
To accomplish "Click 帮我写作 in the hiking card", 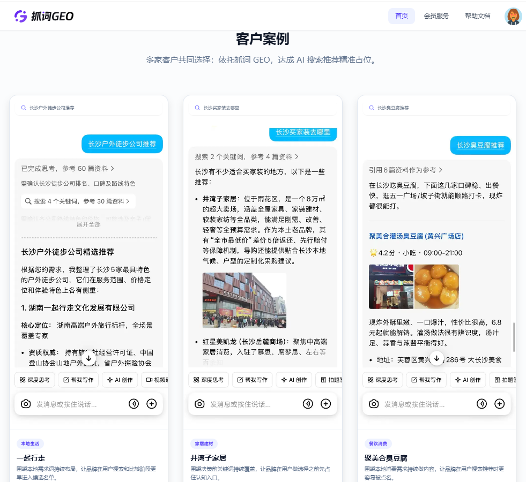I will (78, 380).
